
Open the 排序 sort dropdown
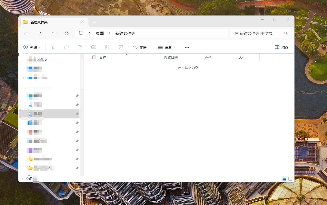click(141, 47)
